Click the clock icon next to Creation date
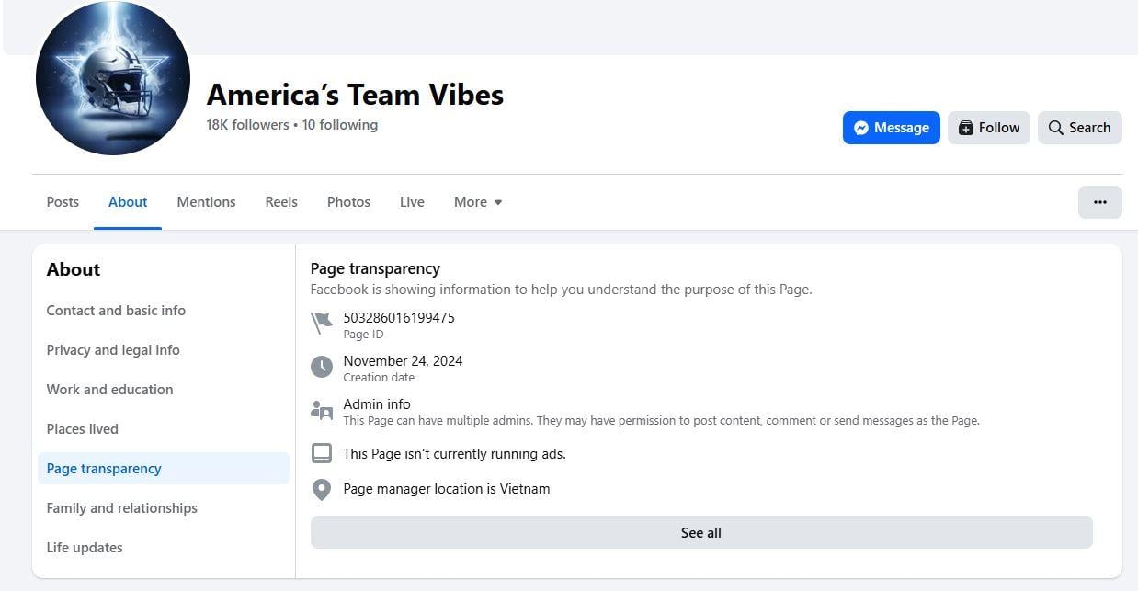 [321, 367]
